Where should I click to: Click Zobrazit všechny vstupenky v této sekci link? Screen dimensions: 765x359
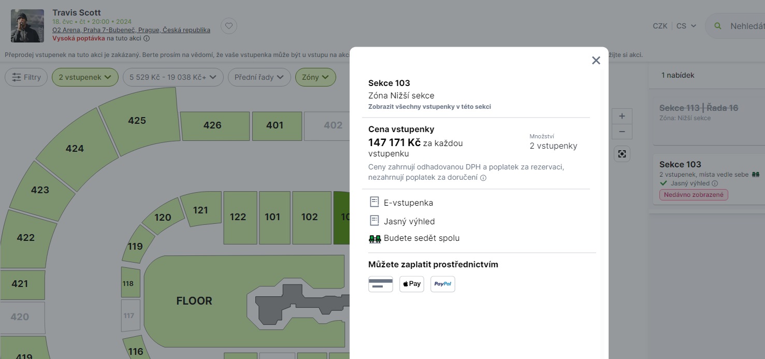429,107
